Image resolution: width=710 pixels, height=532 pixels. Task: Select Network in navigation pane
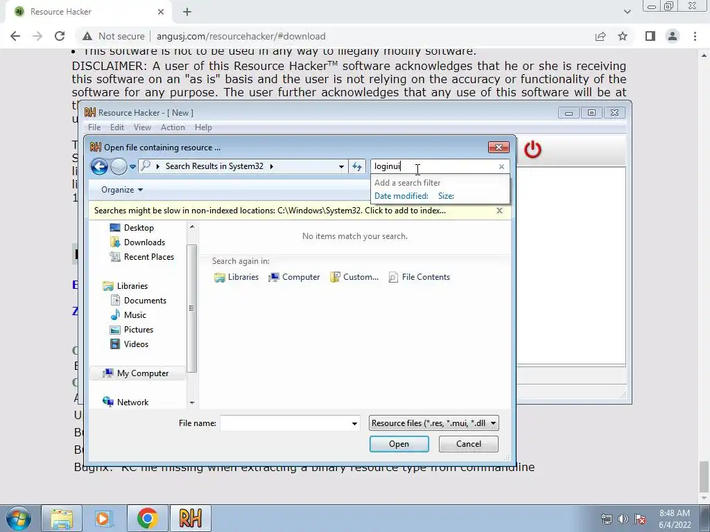point(125,402)
